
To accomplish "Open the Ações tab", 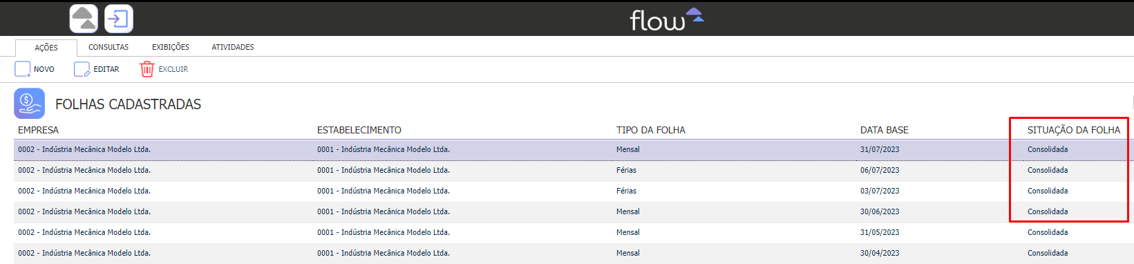I will (x=46, y=48).
